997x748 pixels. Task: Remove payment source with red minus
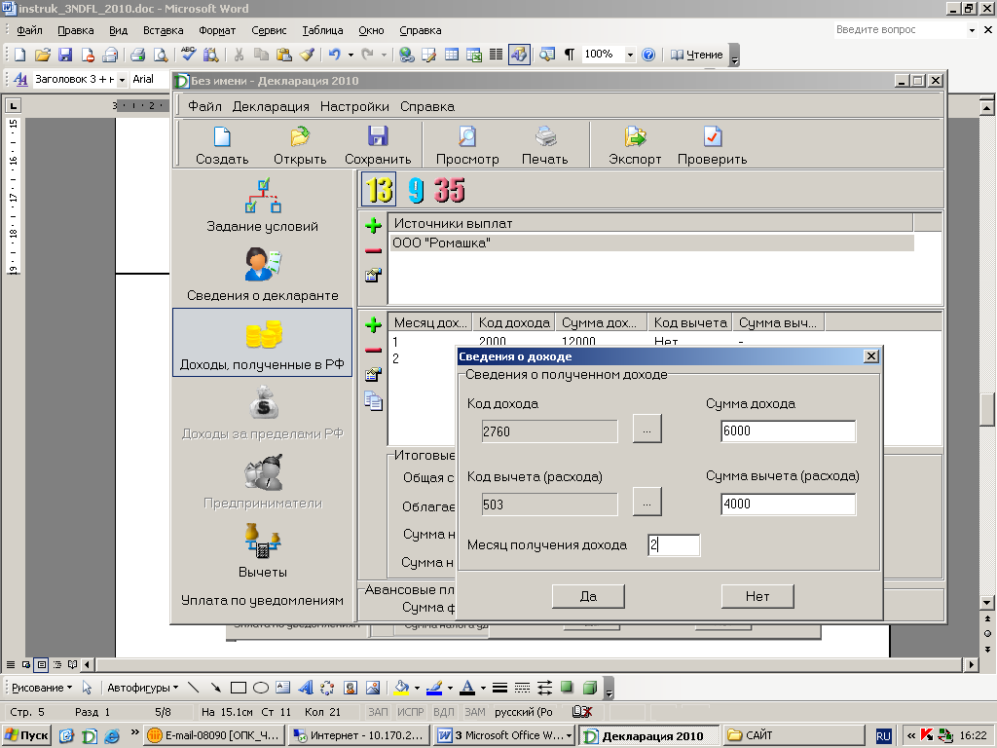click(373, 250)
